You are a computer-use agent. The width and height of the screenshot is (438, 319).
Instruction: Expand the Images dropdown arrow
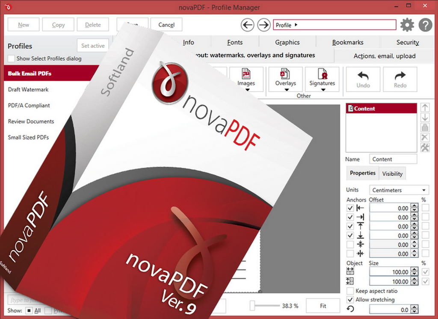pos(247,90)
